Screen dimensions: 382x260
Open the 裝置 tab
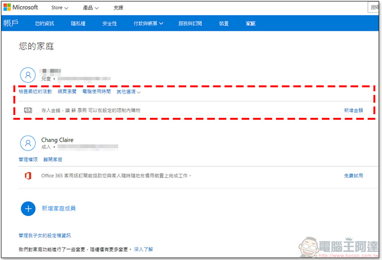point(224,23)
